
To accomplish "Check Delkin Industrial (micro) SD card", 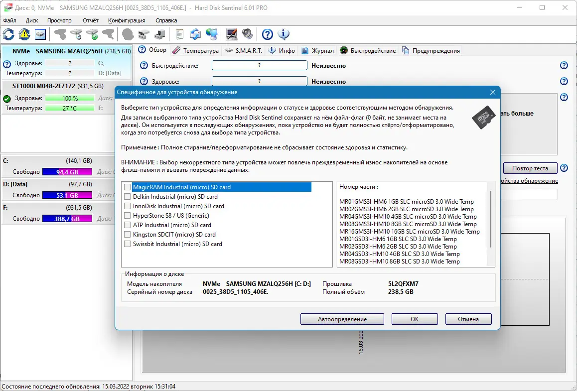I will (128, 197).
